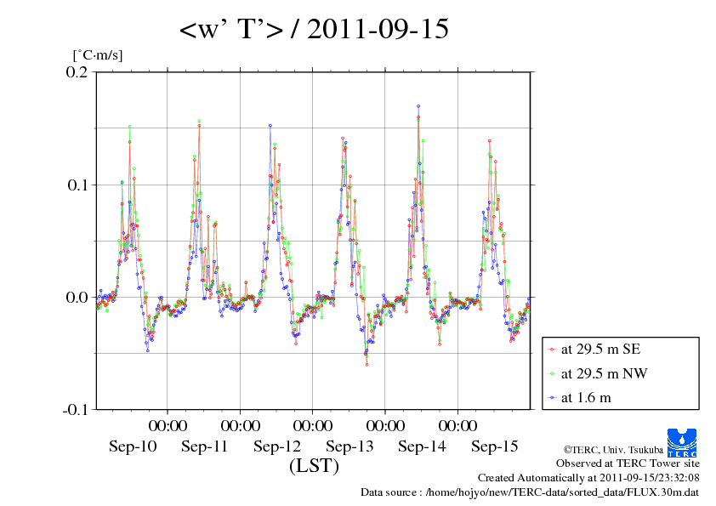716x506 pixels.
Task: Click the y-axis value '0.2'
Action: pyautogui.click(x=77, y=72)
